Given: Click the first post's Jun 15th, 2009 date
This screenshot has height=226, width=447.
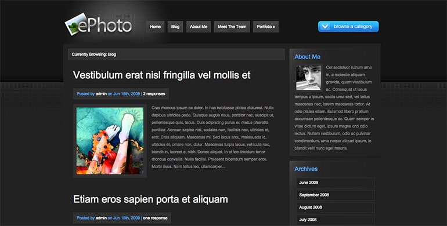Looking at the screenshot, I should point(127,94).
